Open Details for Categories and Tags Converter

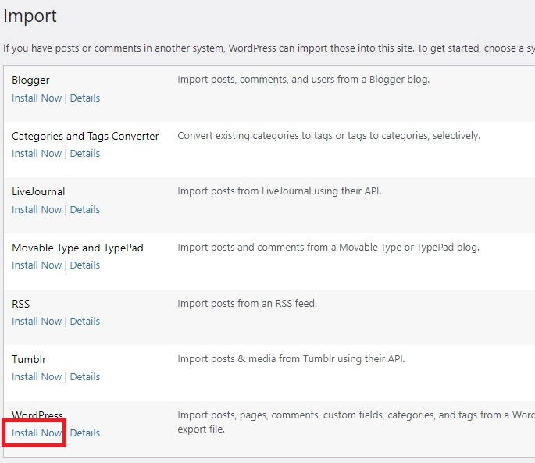pos(85,154)
